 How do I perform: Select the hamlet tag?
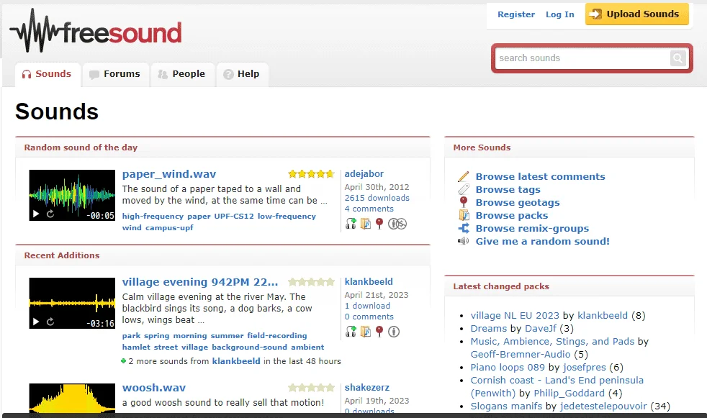136,347
